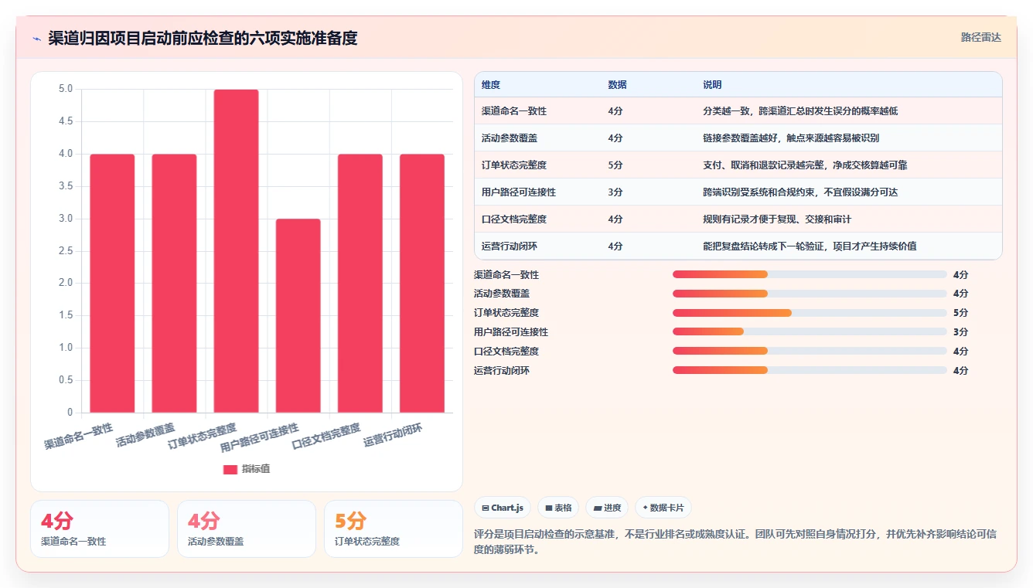
Task: Click 5分 next to 订单状态完整度 progress bar
Action: click(x=960, y=313)
